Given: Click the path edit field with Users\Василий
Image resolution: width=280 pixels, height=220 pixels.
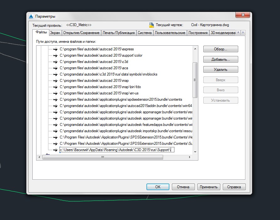Looking at the screenshot, I should click(117, 150).
